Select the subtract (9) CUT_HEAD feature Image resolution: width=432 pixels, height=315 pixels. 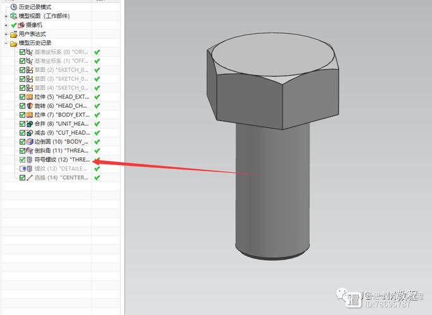coord(63,133)
